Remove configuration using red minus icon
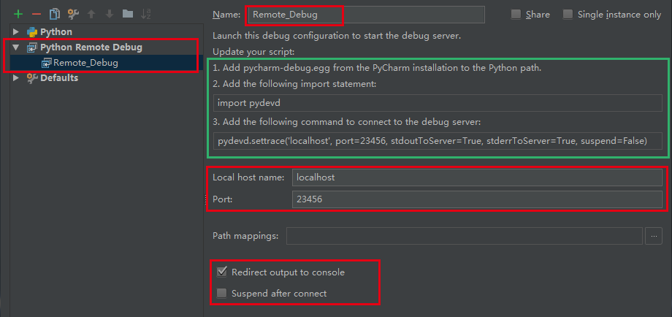Image resolution: width=672 pixels, height=317 pixels. (37, 14)
